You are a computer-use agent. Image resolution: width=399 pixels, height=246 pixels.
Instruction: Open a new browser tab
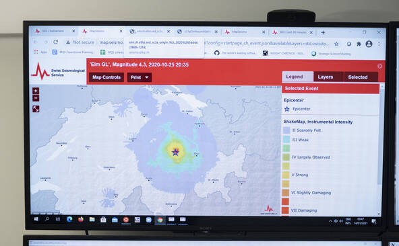pos(323,32)
